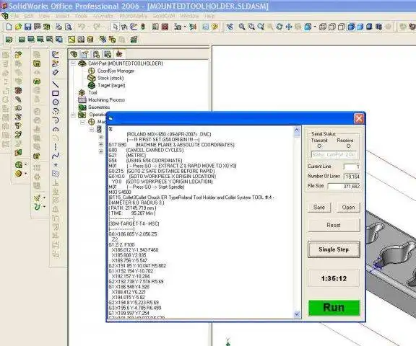
Task: Open the View Orientation dropdown arrow
Action: (x=315, y=27)
